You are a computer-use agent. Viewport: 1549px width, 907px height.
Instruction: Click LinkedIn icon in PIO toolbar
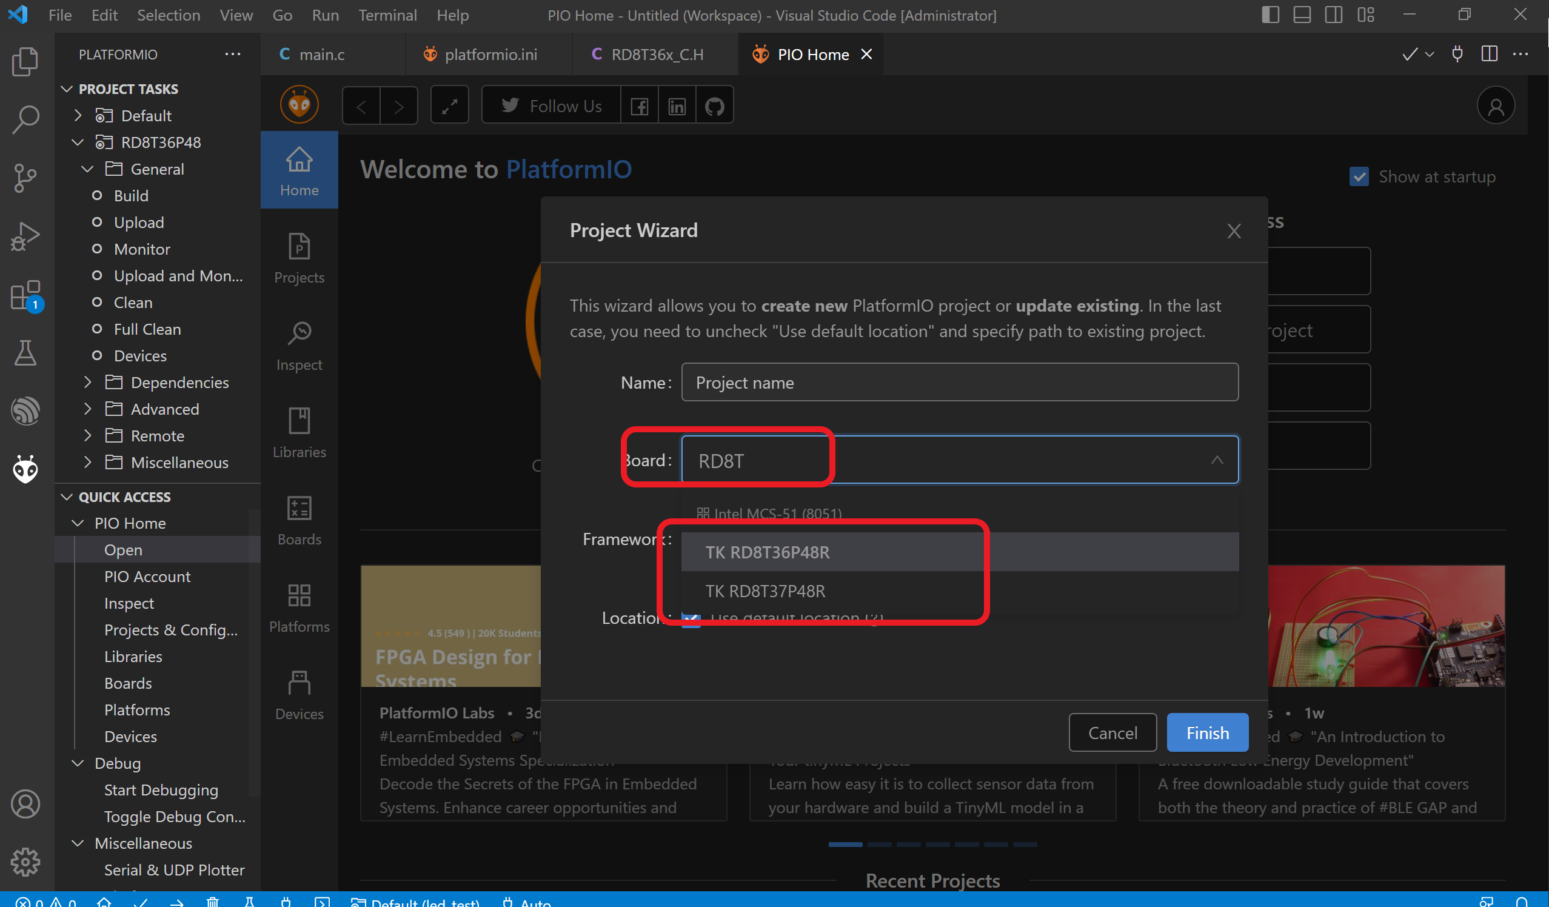click(677, 106)
